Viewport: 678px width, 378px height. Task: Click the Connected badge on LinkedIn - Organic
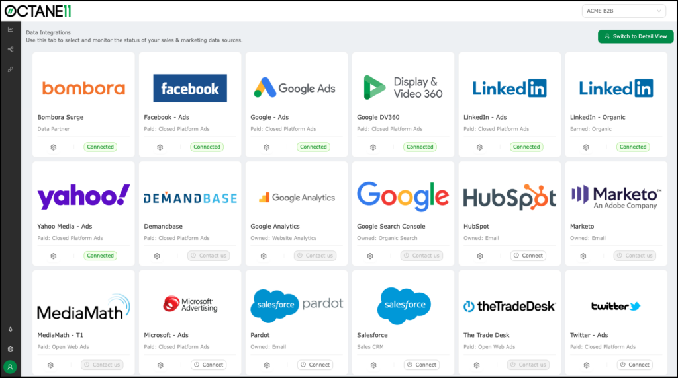[x=633, y=147]
